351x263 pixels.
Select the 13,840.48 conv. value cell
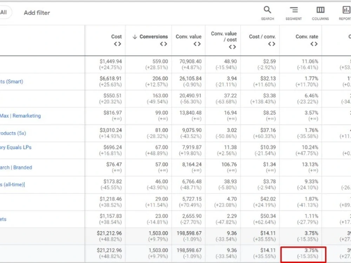click(x=188, y=116)
